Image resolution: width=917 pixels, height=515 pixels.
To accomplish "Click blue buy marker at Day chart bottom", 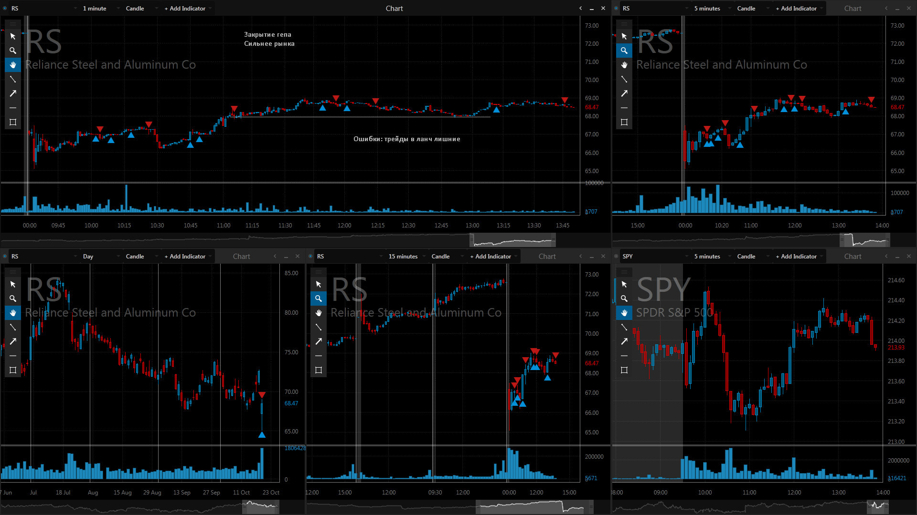I will pyautogui.click(x=262, y=435).
